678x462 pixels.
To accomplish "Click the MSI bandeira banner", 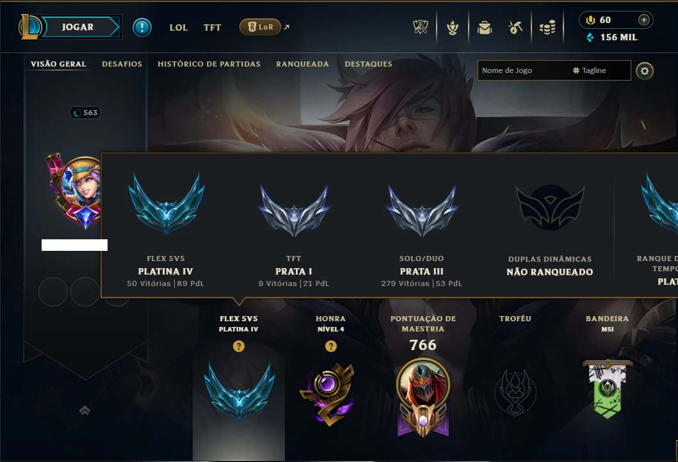I will [608, 389].
